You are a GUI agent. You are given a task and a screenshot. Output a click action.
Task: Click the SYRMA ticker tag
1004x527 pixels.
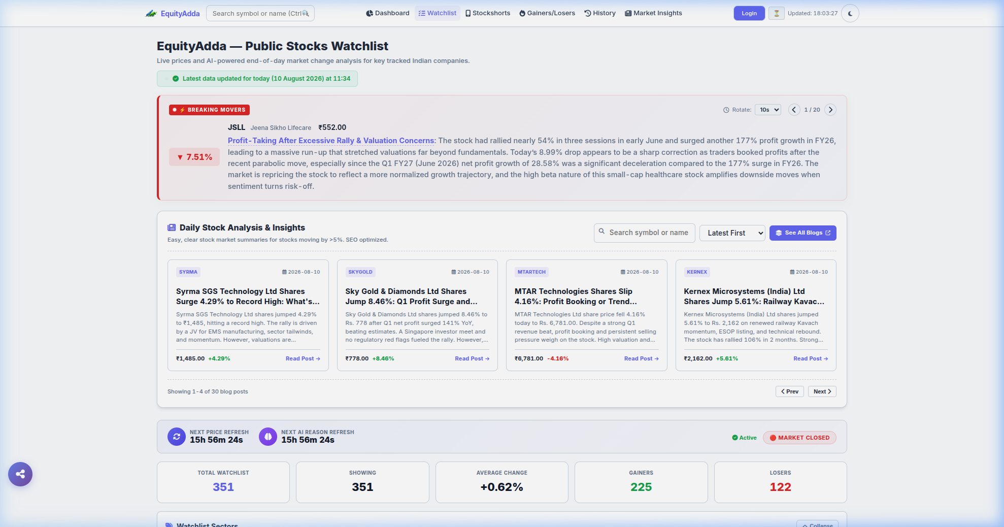coord(188,272)
